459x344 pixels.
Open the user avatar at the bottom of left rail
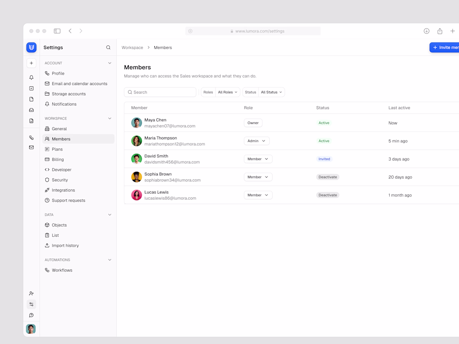(31, 329)
